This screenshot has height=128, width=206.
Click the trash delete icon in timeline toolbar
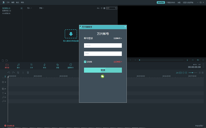pos(28,73)
